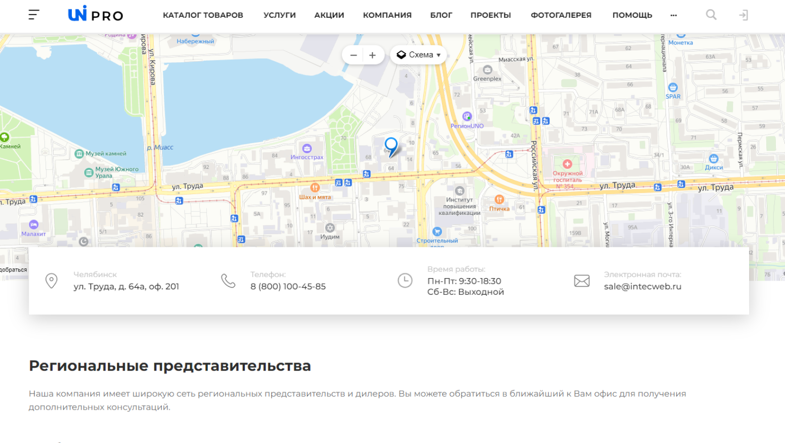Click the sale@intecweb.ru email link
The width and height of the screenshot is (785, 443).
coord(642,286)
